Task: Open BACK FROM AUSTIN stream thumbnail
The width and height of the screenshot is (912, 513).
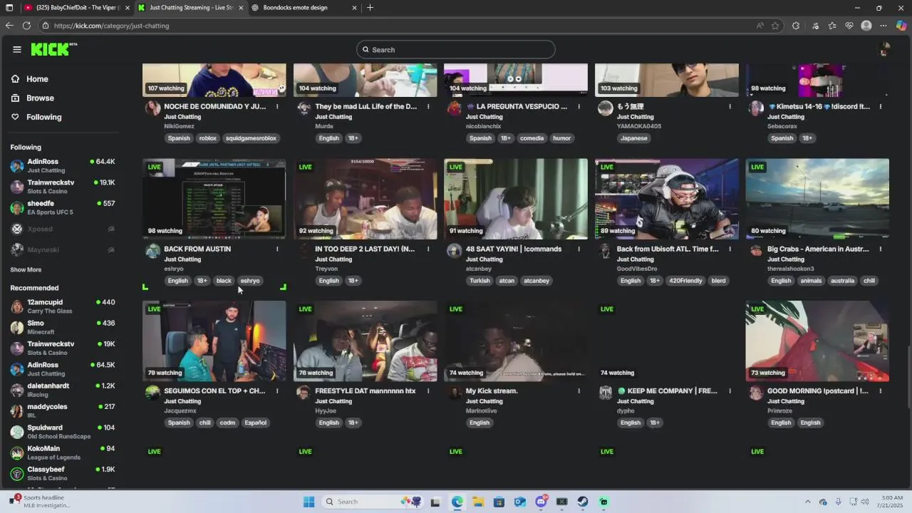Action: tap(214, 199)
